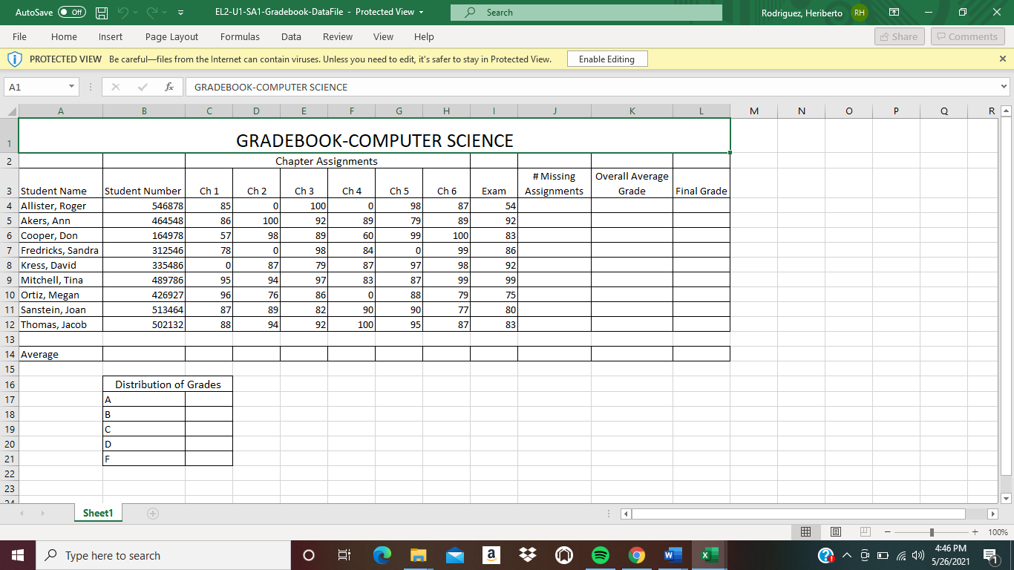Image resolution: width=1014 pixels, height=570 pixels.
Task: Select the row 9 header
Action: [x=9, y=280]
